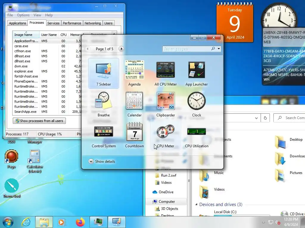Select the dwm.exe process row
The image size is (305, 228).
pos(48,66)
